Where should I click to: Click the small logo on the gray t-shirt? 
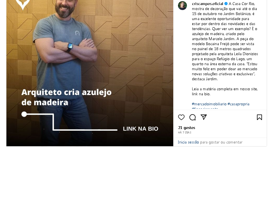(x=77, y=33)
